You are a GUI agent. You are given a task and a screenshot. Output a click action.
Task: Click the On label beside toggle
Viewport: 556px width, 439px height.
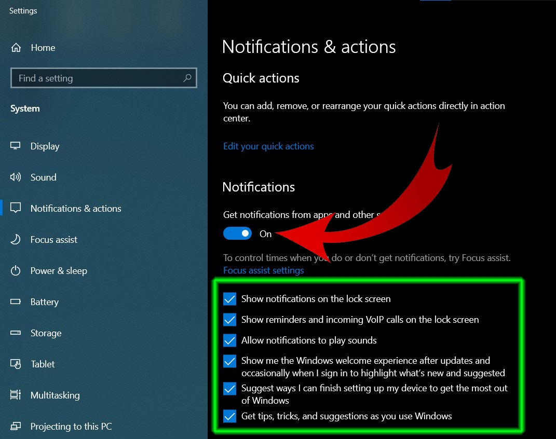pyautogui.click(x=266, y=234)
